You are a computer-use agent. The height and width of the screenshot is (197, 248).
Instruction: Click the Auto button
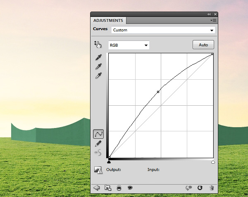(203, 45)
